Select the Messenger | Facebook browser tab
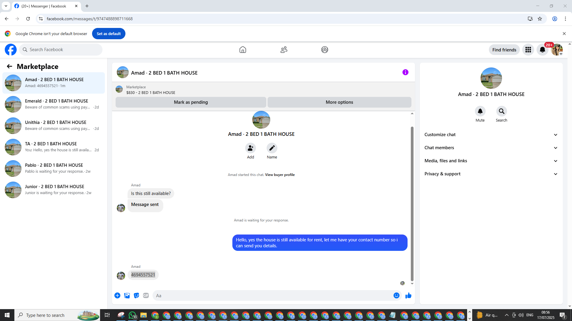 coord(46,6)
